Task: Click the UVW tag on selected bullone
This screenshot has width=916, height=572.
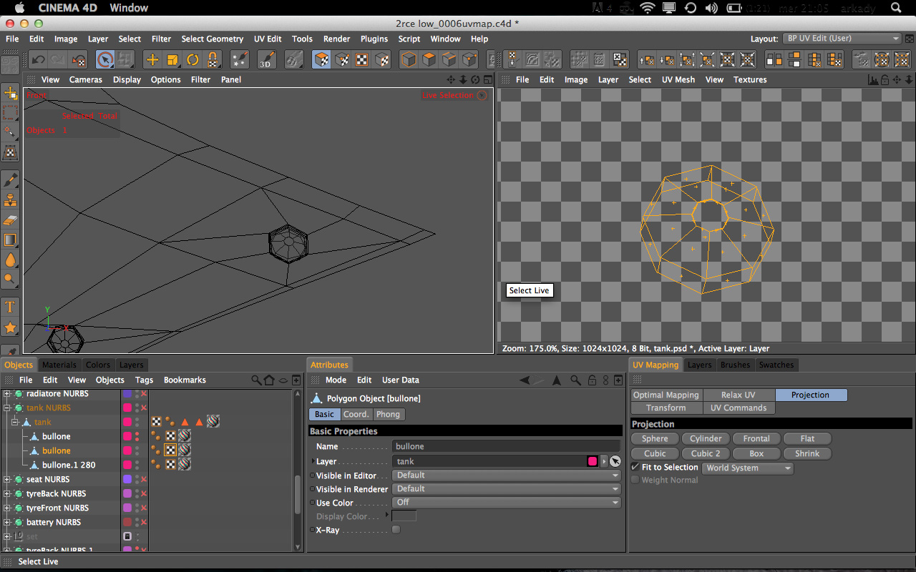Action: pyautogui.click(x=170, y=450)
